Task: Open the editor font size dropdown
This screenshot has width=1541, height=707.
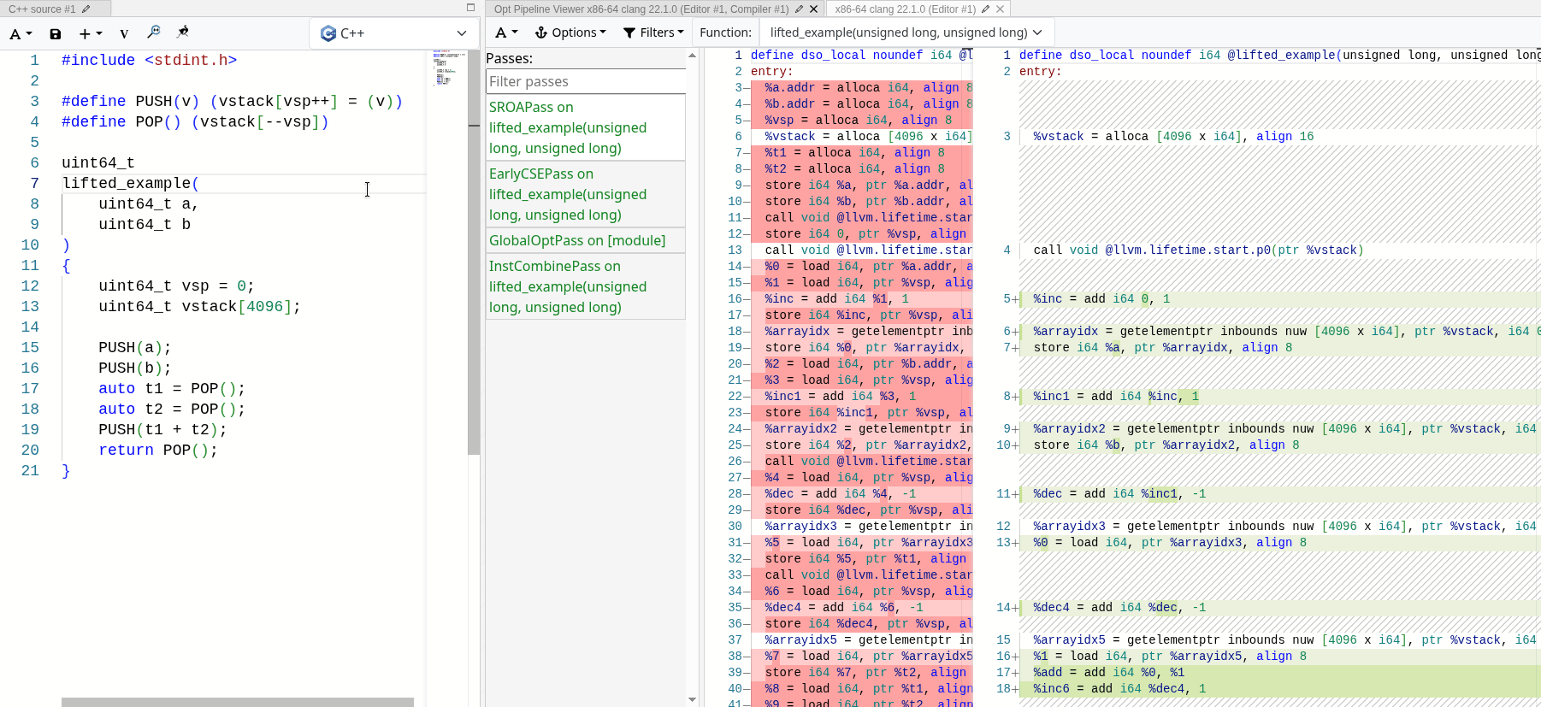Action: click(21, 33)
